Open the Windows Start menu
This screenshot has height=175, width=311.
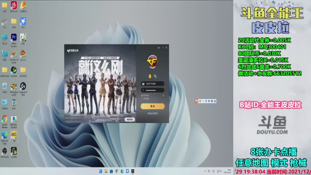[x=101, y=171]
